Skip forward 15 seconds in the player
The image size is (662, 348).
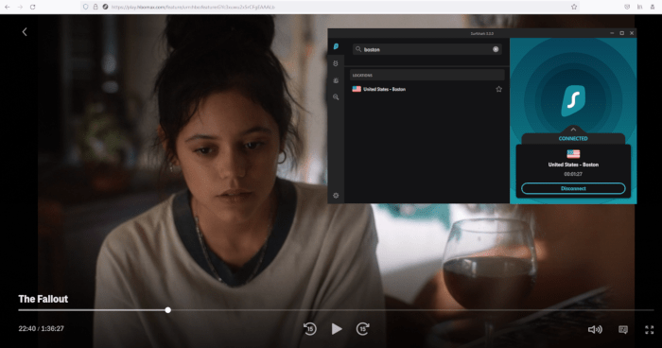(362, 328)
